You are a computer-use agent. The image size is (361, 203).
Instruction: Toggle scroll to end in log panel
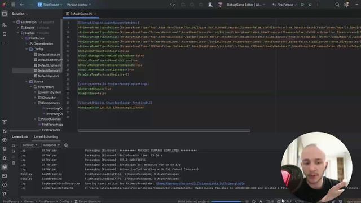coord(14,151)
